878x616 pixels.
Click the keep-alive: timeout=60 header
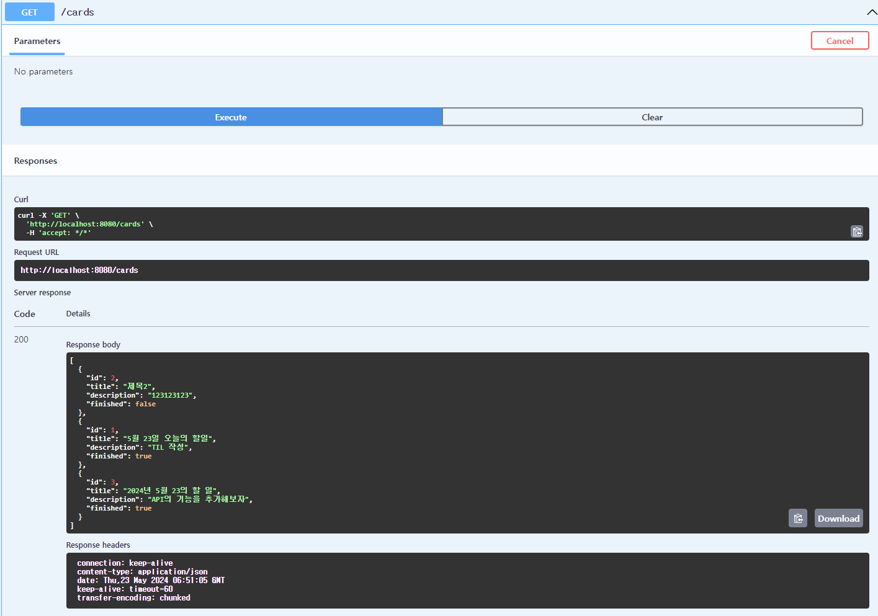pyautogui.click(x=125, y=589)
